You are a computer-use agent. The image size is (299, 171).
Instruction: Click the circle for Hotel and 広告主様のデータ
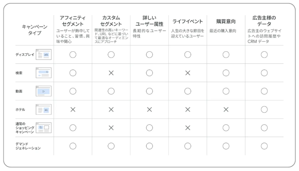tap(264, 109)
